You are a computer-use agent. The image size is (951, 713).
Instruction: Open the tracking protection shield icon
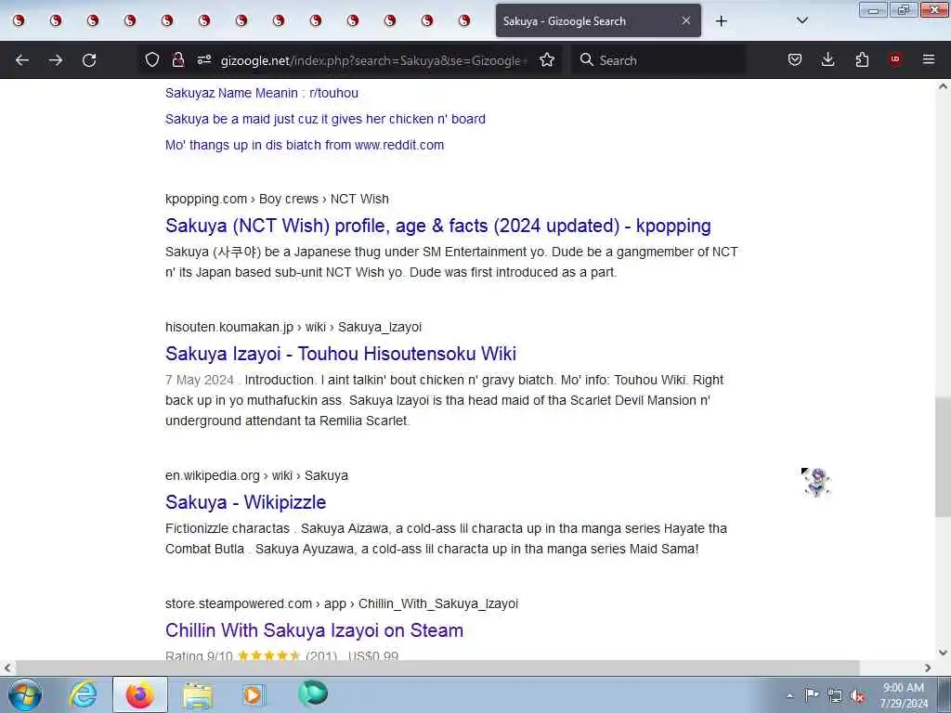point(152,60)
